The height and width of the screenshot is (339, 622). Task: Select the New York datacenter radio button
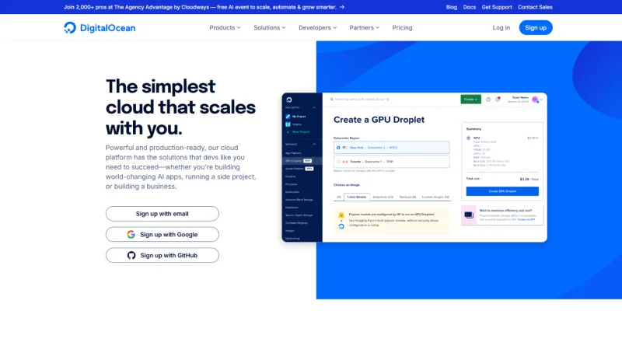338,148
